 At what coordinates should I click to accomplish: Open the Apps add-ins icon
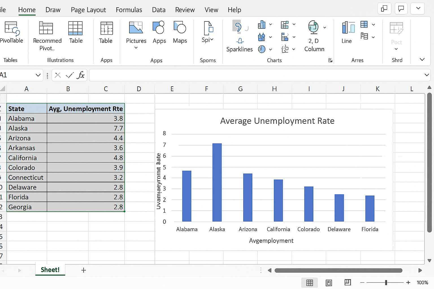coord(159,28)
